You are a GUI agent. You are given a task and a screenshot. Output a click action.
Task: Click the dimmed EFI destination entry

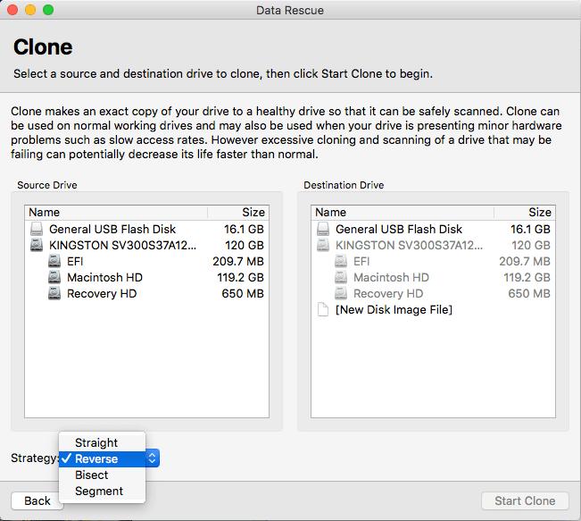(x=433, y=261)
